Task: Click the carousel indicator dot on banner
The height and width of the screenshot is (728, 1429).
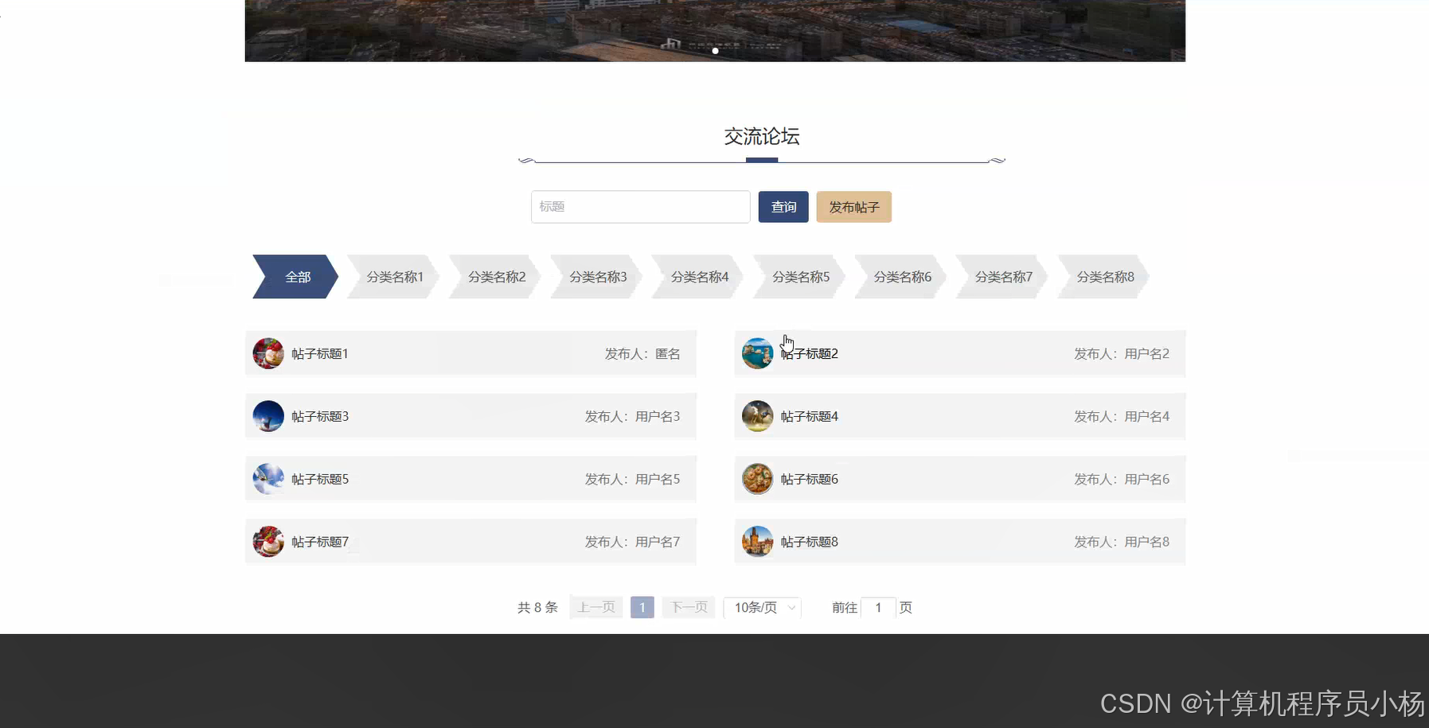Action: (715, 51)
